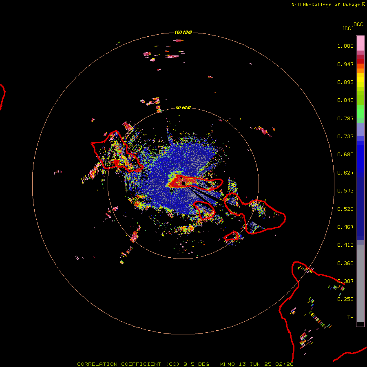Screen dimensions: 367x367
Task: Click the 0.947 color scale value
Action: point(345,64)
